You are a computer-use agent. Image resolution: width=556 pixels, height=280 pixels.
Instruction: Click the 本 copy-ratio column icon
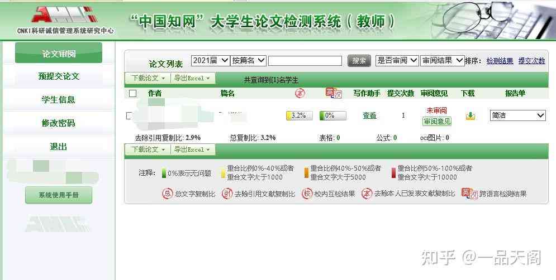[300, 94]
